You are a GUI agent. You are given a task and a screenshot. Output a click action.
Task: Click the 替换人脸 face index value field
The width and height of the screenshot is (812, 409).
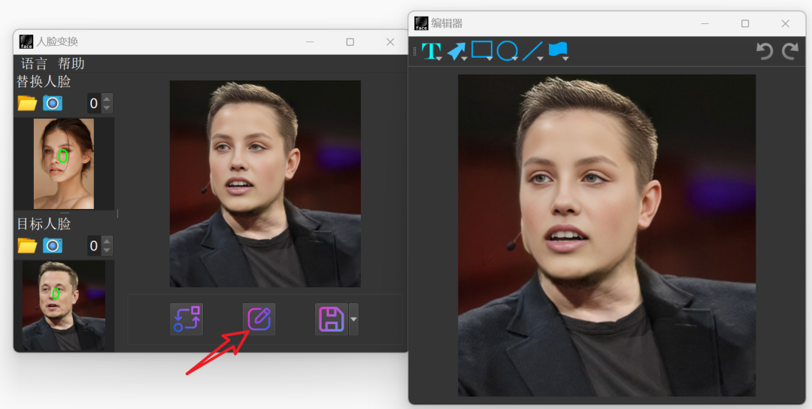click(94, 104)
